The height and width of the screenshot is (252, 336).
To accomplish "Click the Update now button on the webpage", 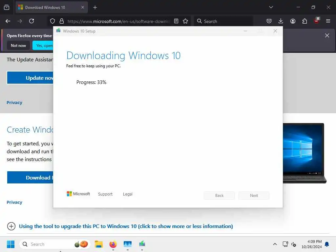I will 30,78.
